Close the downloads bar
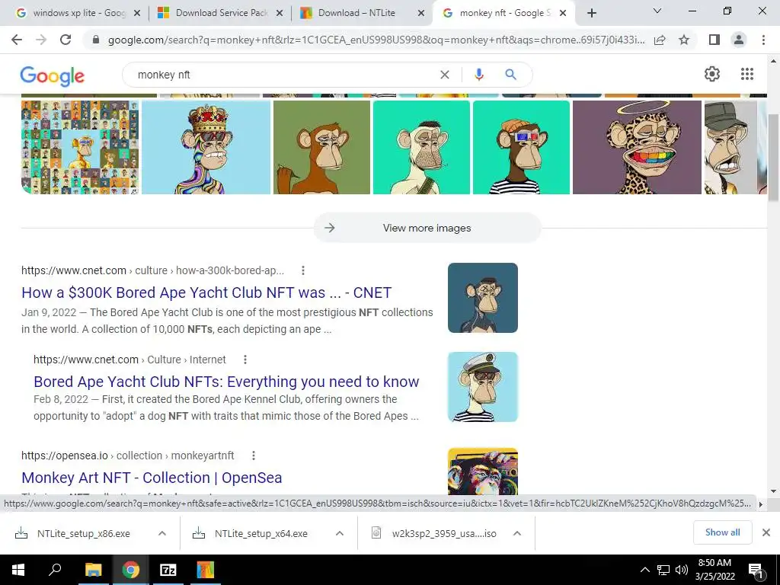This screenshot has height=585, width=780. coord(766,532)
